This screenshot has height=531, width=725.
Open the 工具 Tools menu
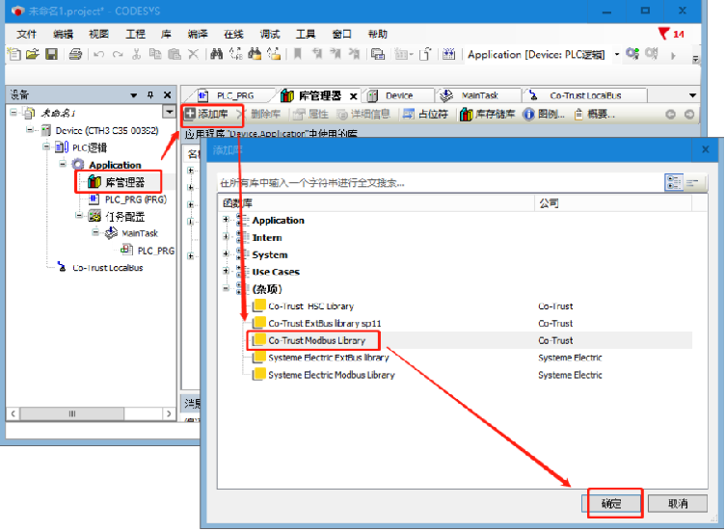(x=306, y=34)
